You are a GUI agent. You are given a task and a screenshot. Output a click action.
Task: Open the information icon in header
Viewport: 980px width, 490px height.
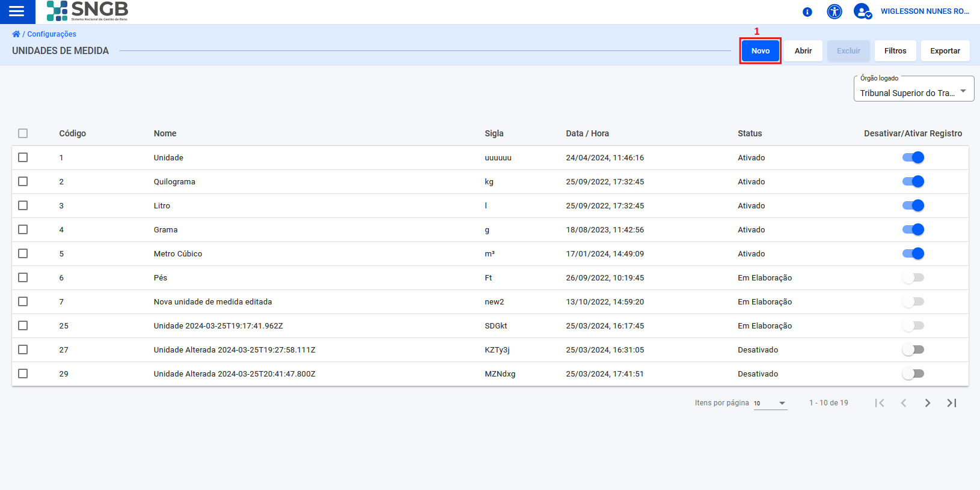coord(807,12)
